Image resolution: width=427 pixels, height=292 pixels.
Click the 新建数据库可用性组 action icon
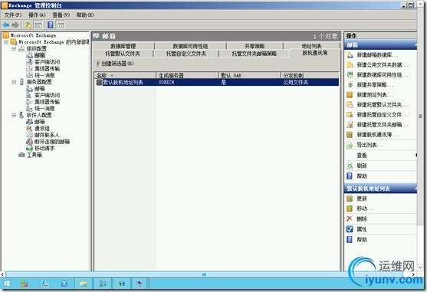[x=350, y=75]
